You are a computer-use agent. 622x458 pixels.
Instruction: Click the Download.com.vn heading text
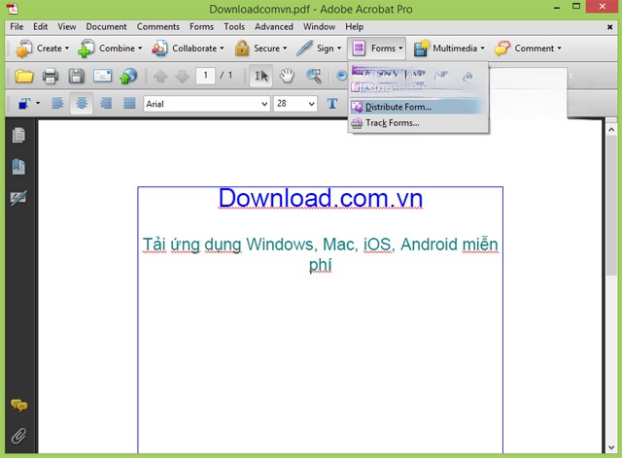(x=321, y=198)
